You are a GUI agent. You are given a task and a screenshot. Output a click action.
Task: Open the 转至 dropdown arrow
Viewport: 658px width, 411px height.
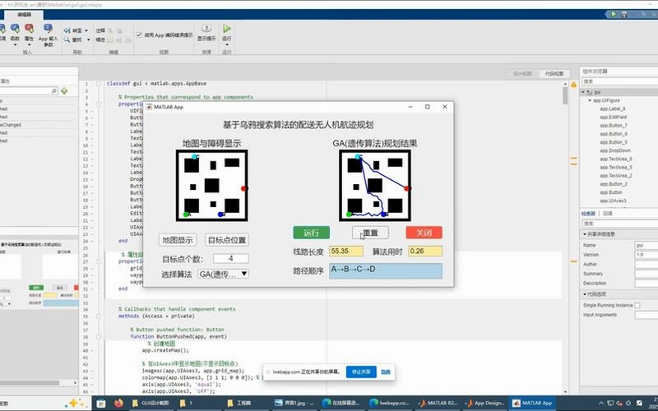86,30
